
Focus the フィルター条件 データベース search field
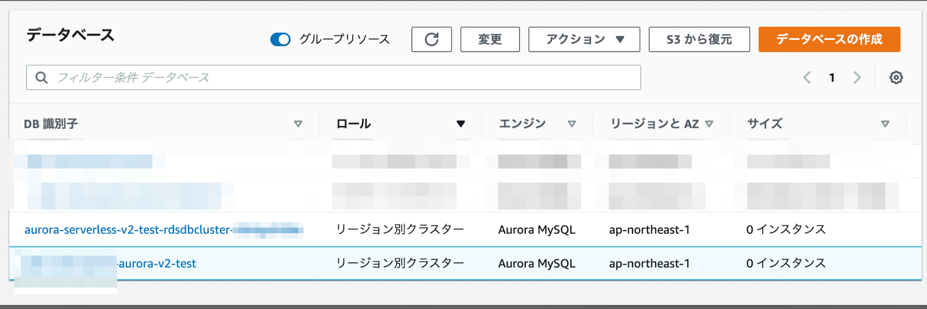[x=334, y=77]
